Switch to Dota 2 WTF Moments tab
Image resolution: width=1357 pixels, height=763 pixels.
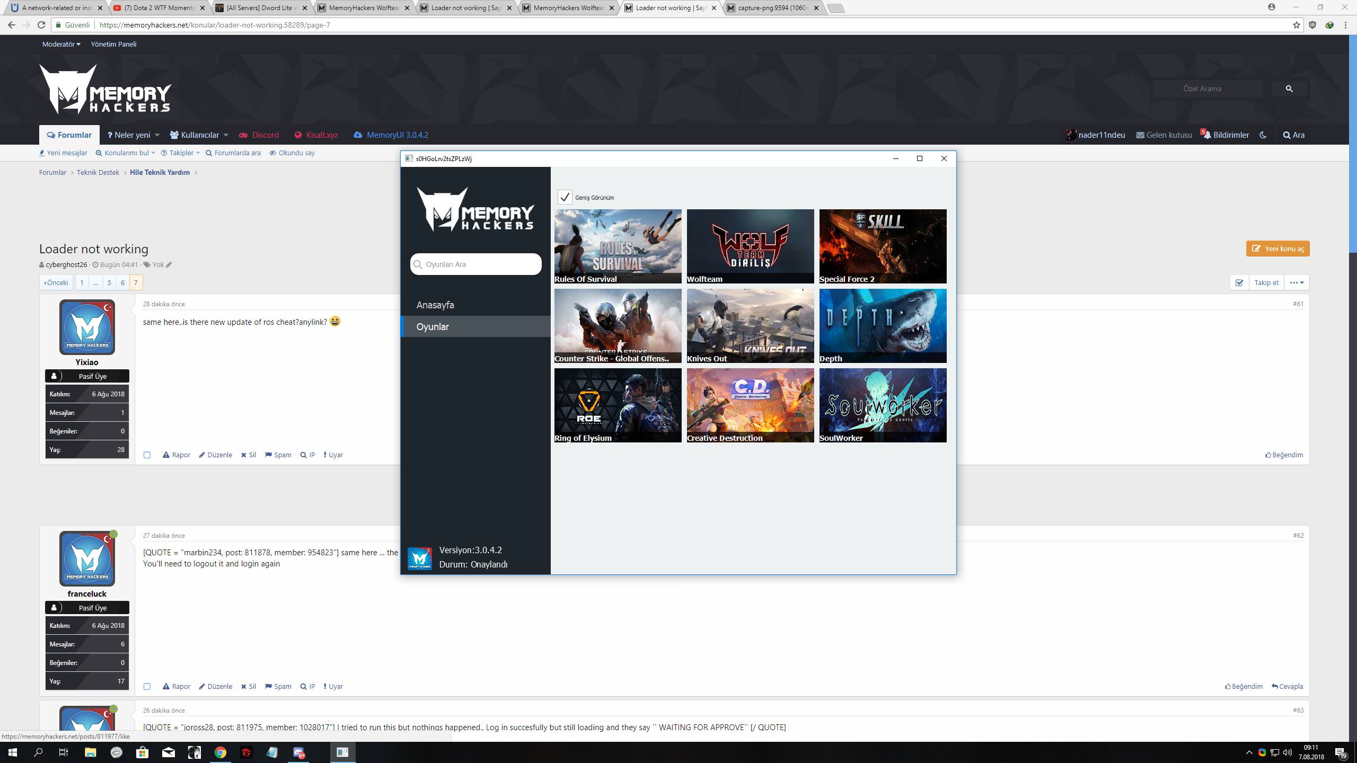click(x=159, y=8)
